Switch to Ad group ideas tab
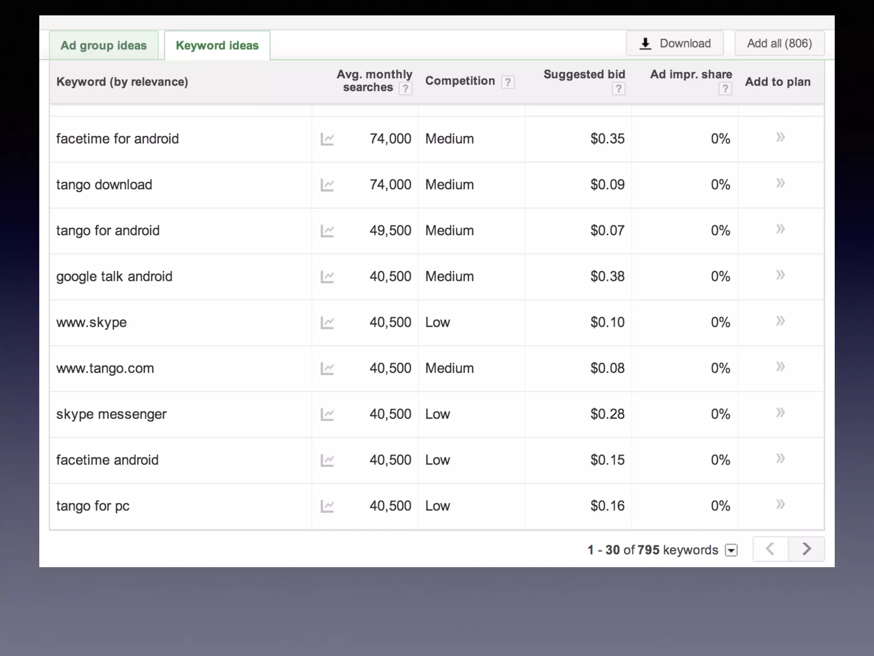Image resolution: width=874 pixels, height=656 pixels. [104, 45]
